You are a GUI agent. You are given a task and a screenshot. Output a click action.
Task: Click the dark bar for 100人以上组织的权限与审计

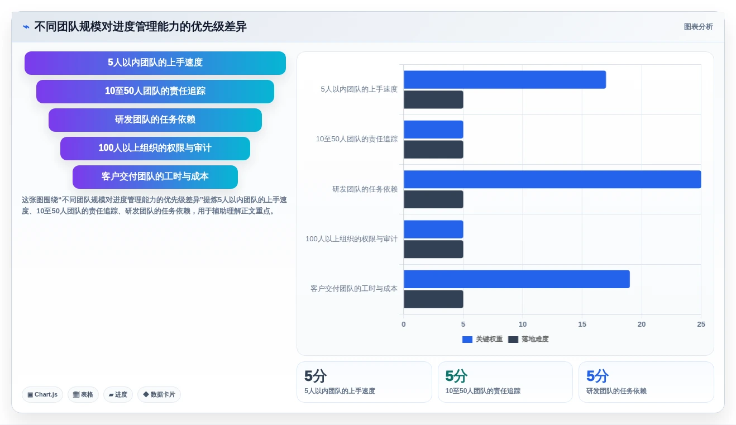coord(433,250)
